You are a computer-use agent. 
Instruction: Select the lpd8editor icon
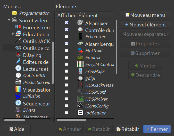(x=80, y=113)
